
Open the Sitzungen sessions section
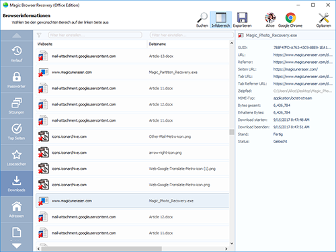(x=17, y=106)
